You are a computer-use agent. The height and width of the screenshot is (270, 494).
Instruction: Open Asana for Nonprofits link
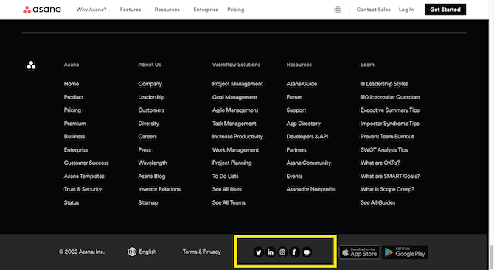click(311, 189)
